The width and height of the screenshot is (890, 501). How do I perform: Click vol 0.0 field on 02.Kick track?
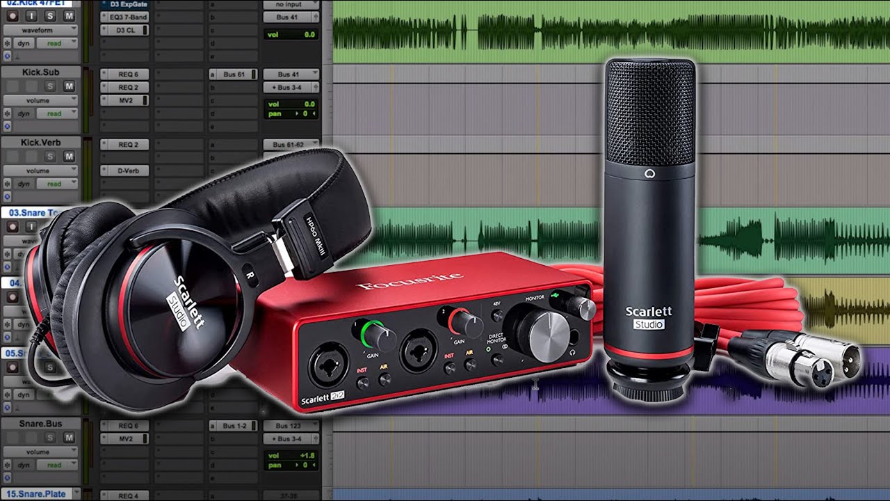click(291, 34)
